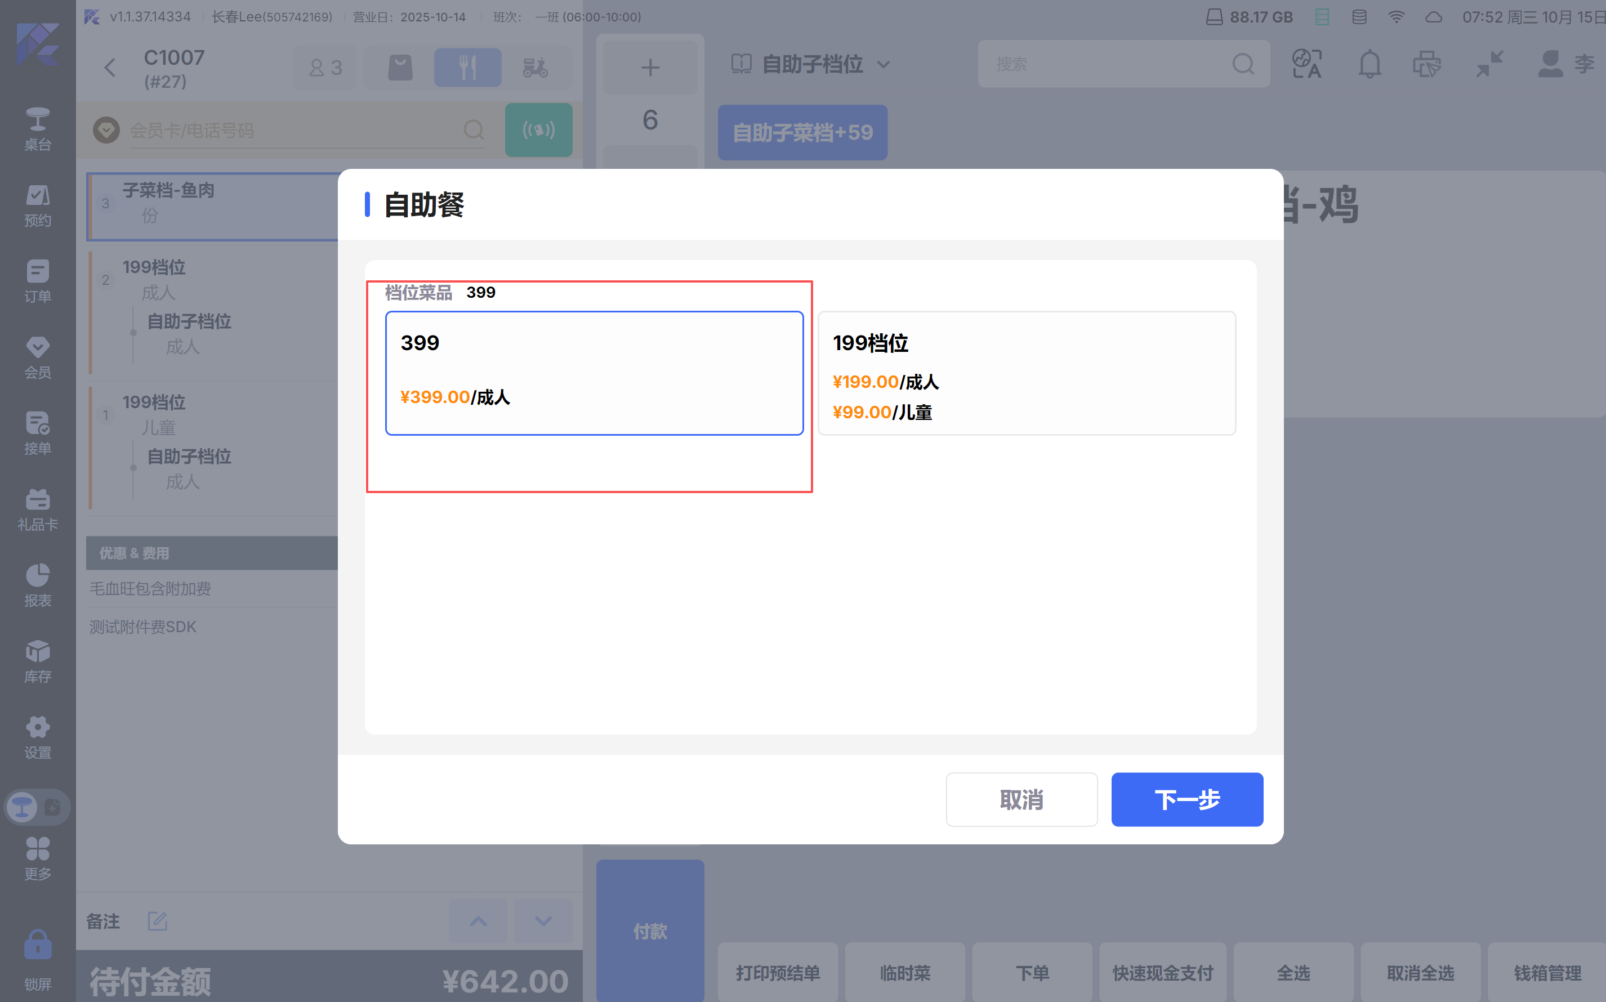
Task: Click the 下一步 next button
Action: (1186, 799)
